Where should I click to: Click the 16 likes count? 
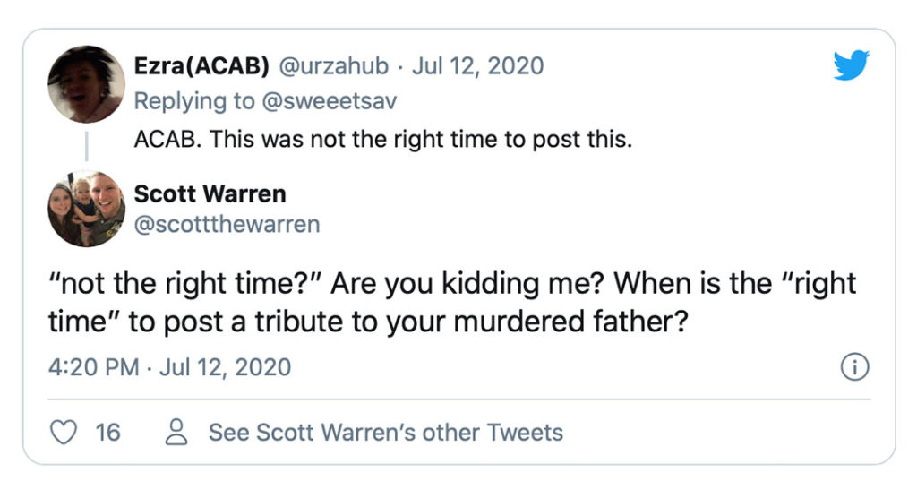107,433
